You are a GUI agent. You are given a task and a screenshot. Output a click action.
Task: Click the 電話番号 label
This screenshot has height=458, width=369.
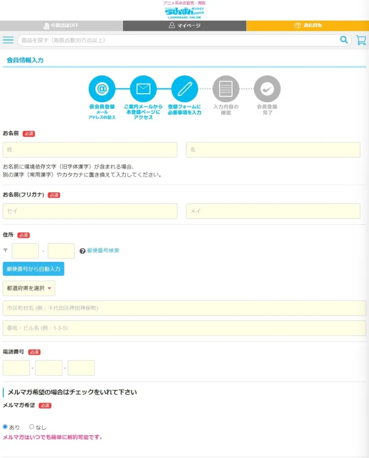click(13, 352)
